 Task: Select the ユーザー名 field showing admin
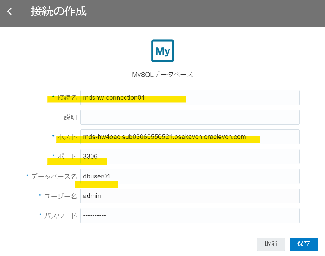(x=190, y=196)
